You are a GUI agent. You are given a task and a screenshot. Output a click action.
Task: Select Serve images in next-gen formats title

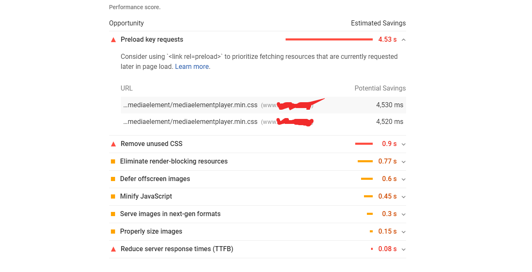170,214
